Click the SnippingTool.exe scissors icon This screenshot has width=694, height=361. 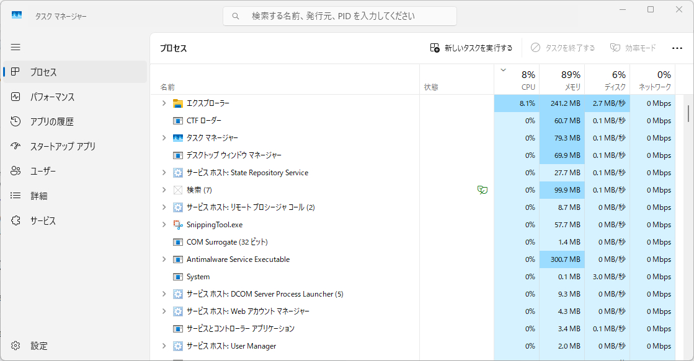pos(178,225)
